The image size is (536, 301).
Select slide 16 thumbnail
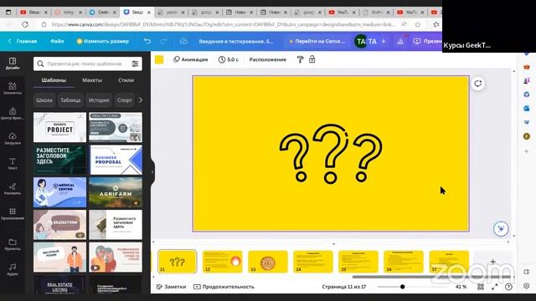(404, 262)
